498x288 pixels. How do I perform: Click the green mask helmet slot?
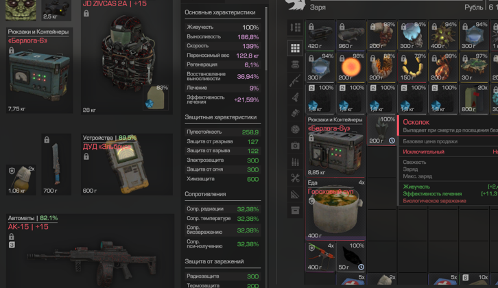(x=21, y=10)
